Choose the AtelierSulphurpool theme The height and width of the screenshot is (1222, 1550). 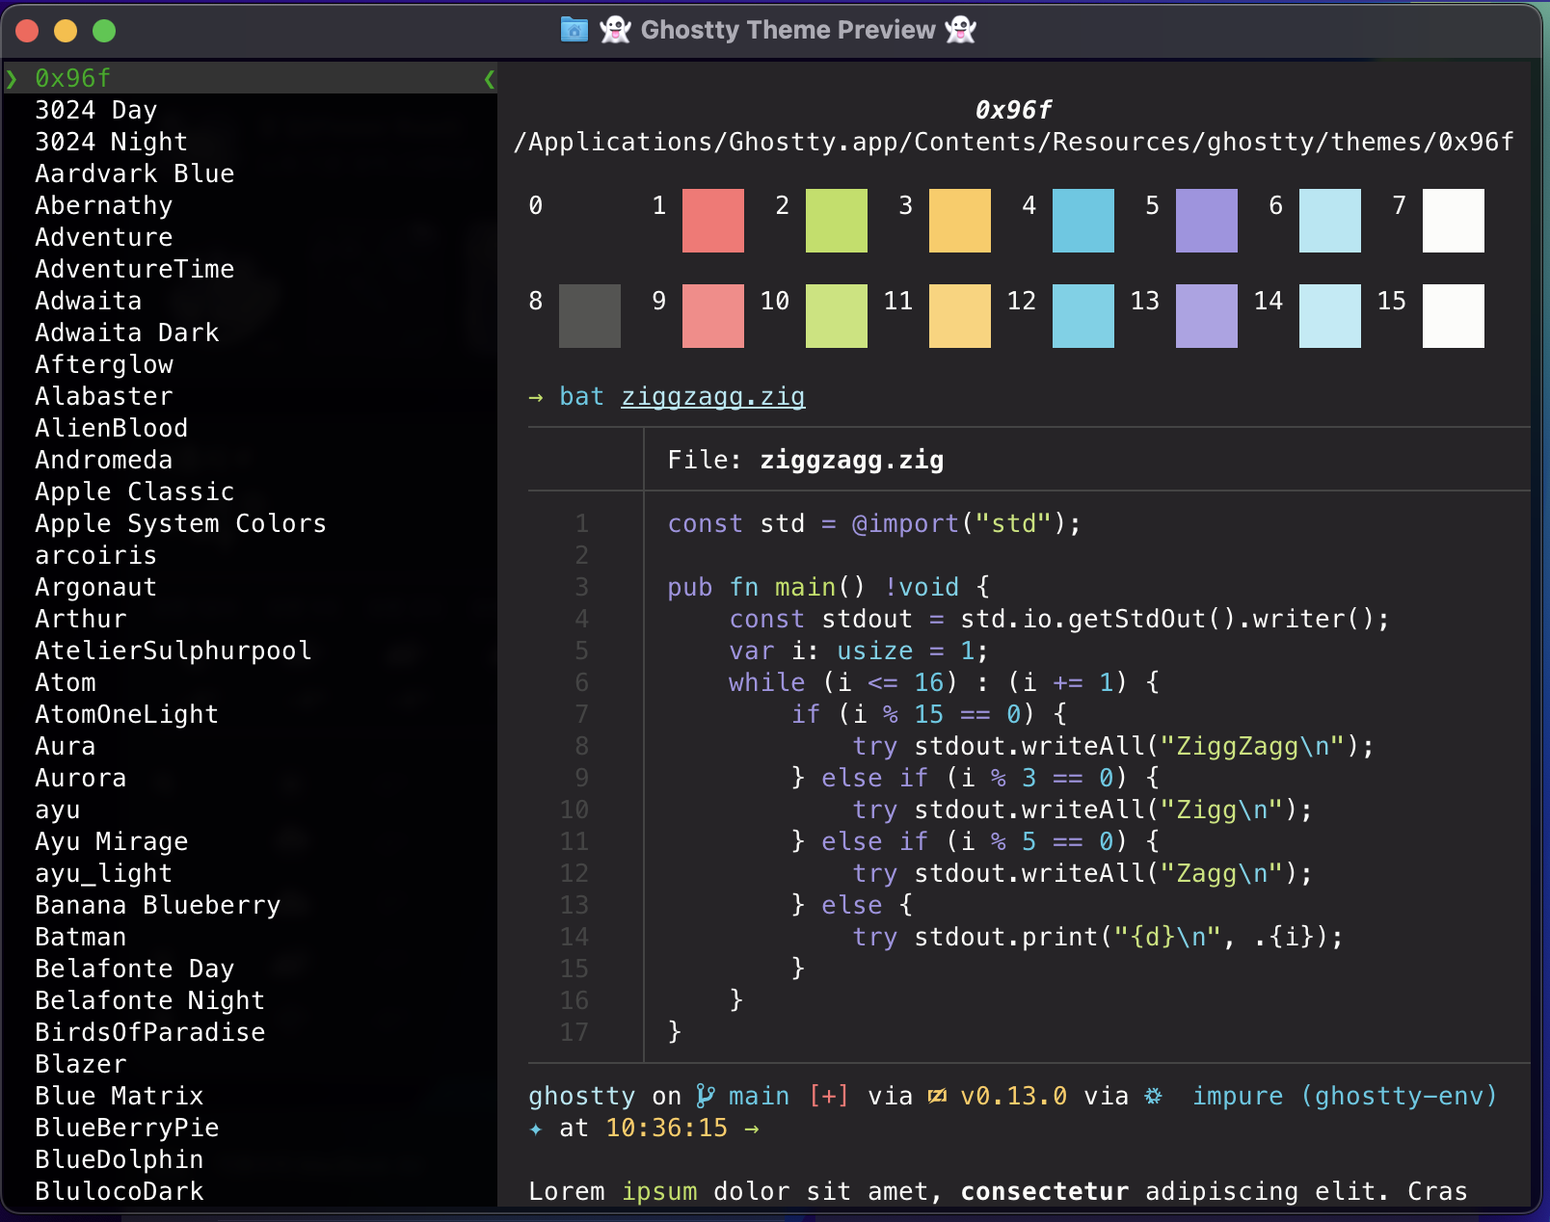[173, 651]
